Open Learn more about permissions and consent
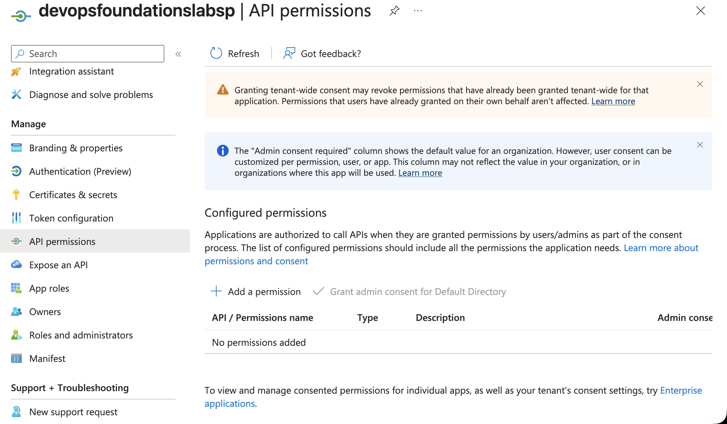This screenshot has width=727, height=424. 661,248
